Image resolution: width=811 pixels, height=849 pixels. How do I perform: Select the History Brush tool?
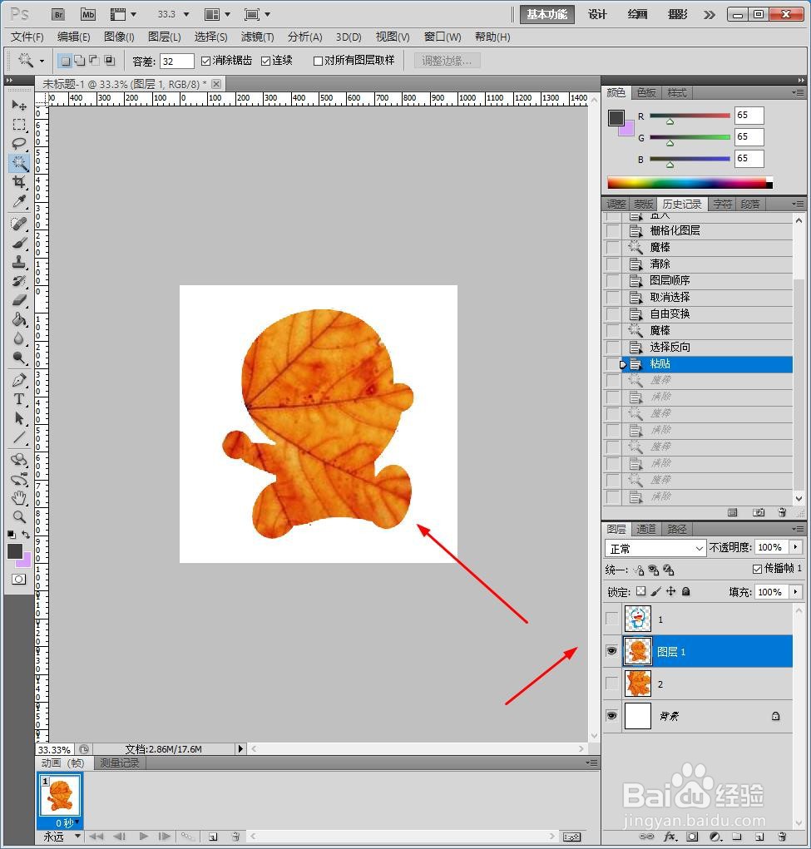[19, 281]
